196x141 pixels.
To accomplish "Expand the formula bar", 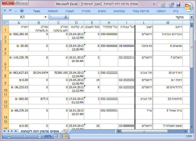I will (192, 17).
